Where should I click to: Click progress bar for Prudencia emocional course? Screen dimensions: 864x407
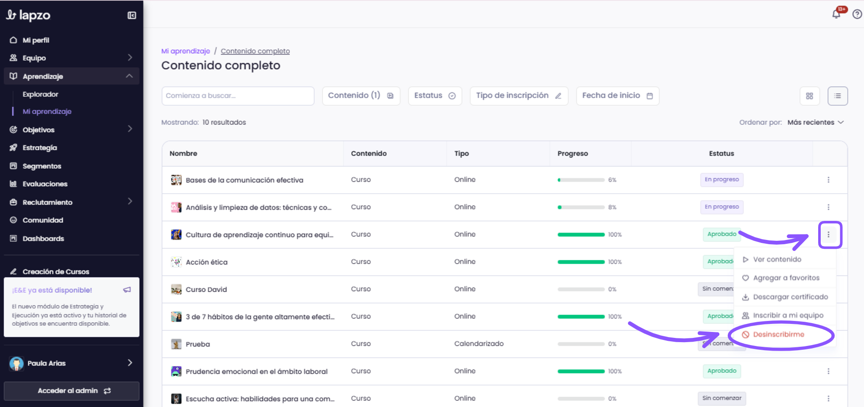(x=581, y=371)
